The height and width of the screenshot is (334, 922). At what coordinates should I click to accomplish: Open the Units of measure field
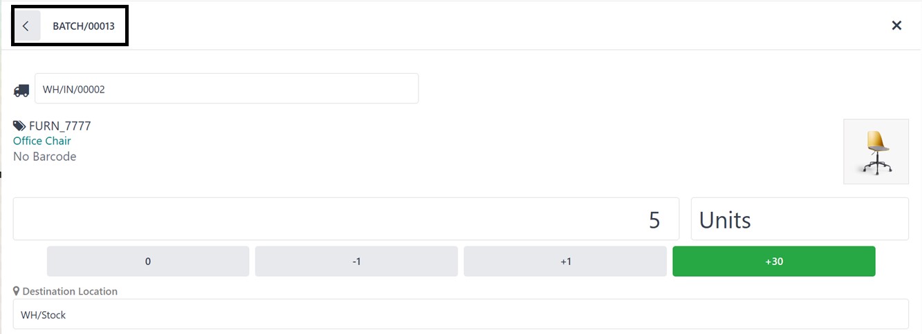(x=799, y=219)
